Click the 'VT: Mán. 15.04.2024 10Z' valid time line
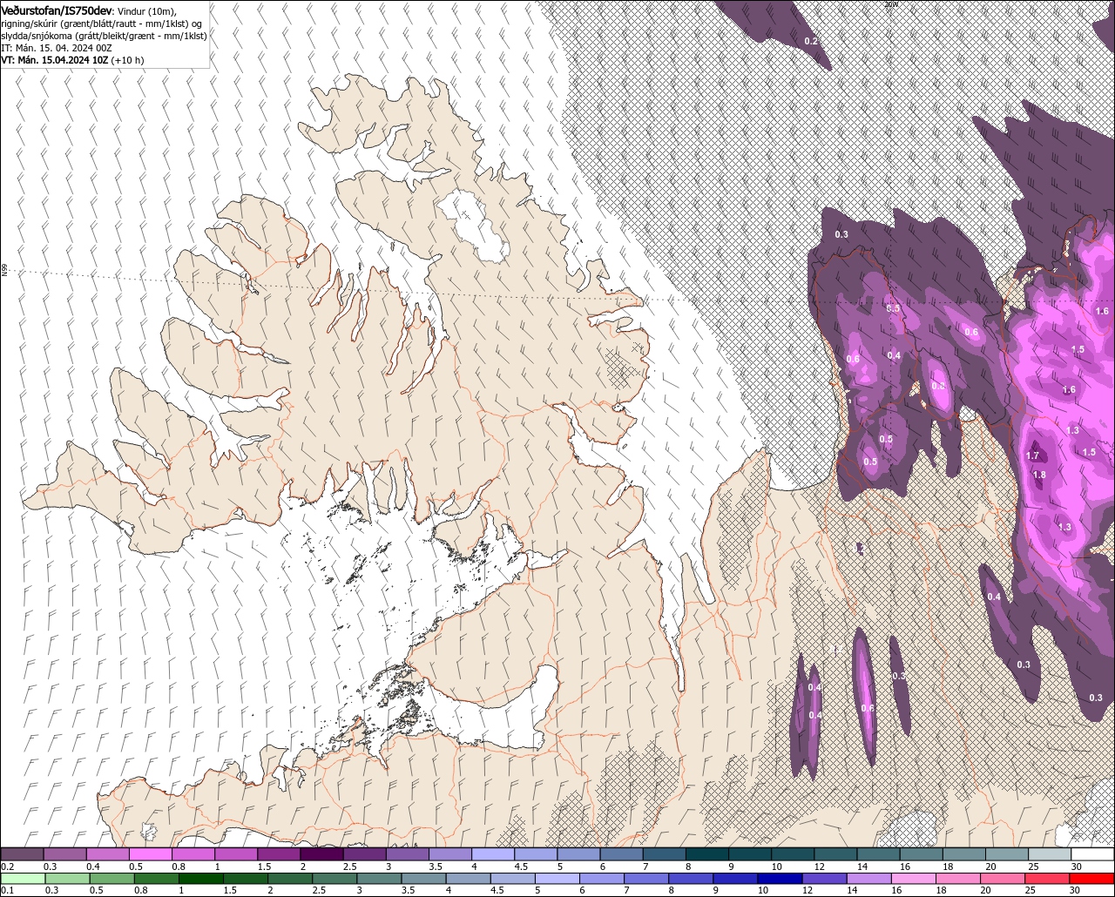Screen dimensions: 1115x897 coord(56,60)
